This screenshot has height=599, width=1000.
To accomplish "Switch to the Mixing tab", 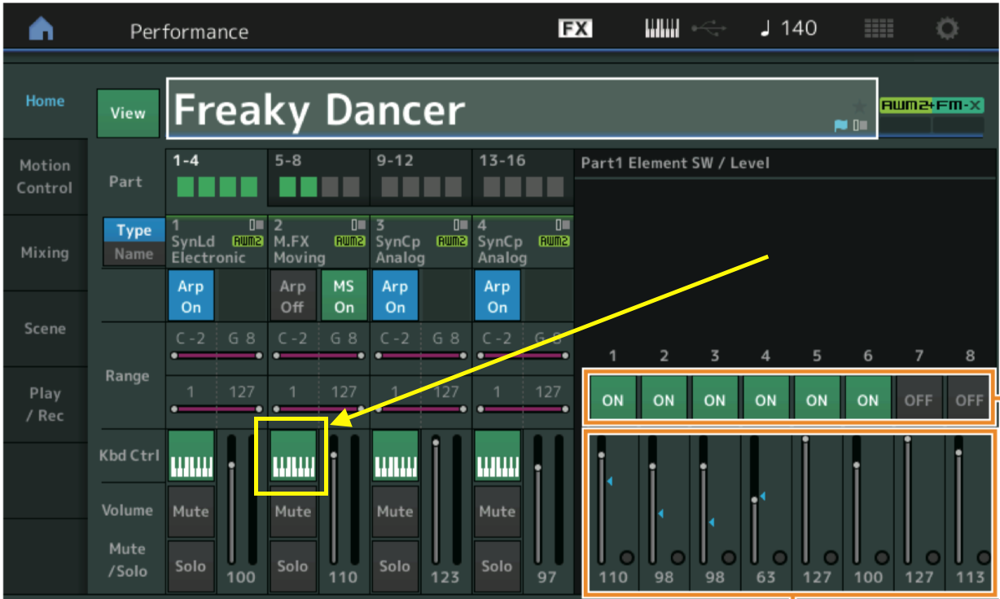I will click(45, 252).
